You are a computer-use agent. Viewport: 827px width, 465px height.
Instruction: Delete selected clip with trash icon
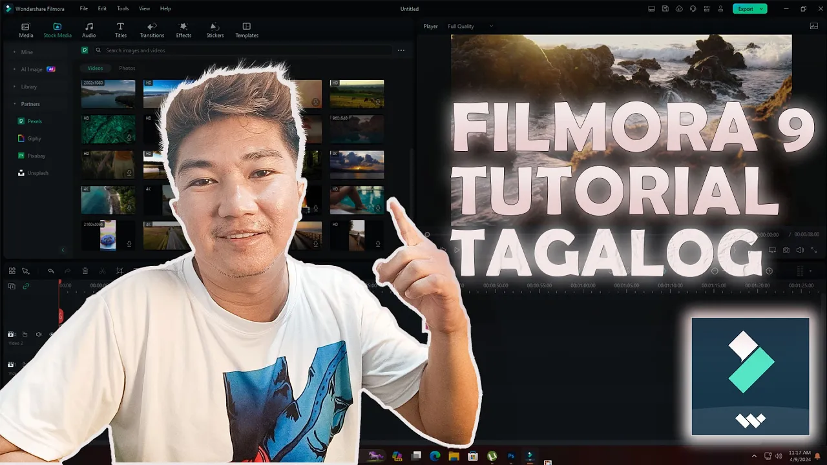85,271
